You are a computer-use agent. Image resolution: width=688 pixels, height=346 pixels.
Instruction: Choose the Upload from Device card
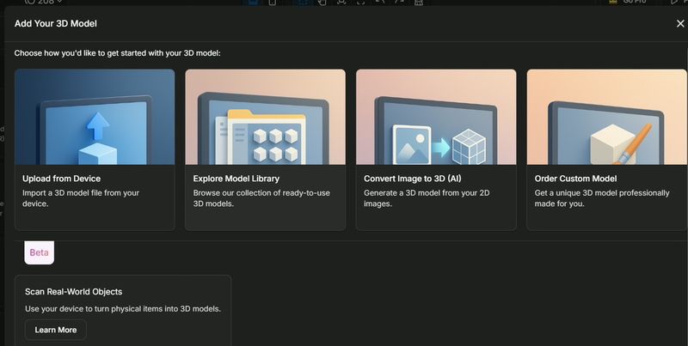coord(95,149)
